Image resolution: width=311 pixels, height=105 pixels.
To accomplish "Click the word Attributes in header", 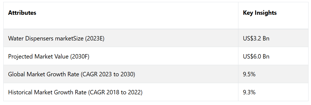I will [22, 13].
